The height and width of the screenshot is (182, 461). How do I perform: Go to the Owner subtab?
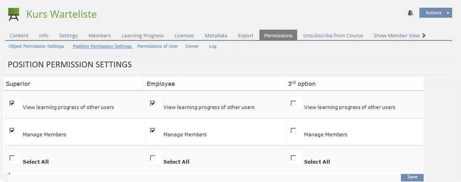pos(192,46)
